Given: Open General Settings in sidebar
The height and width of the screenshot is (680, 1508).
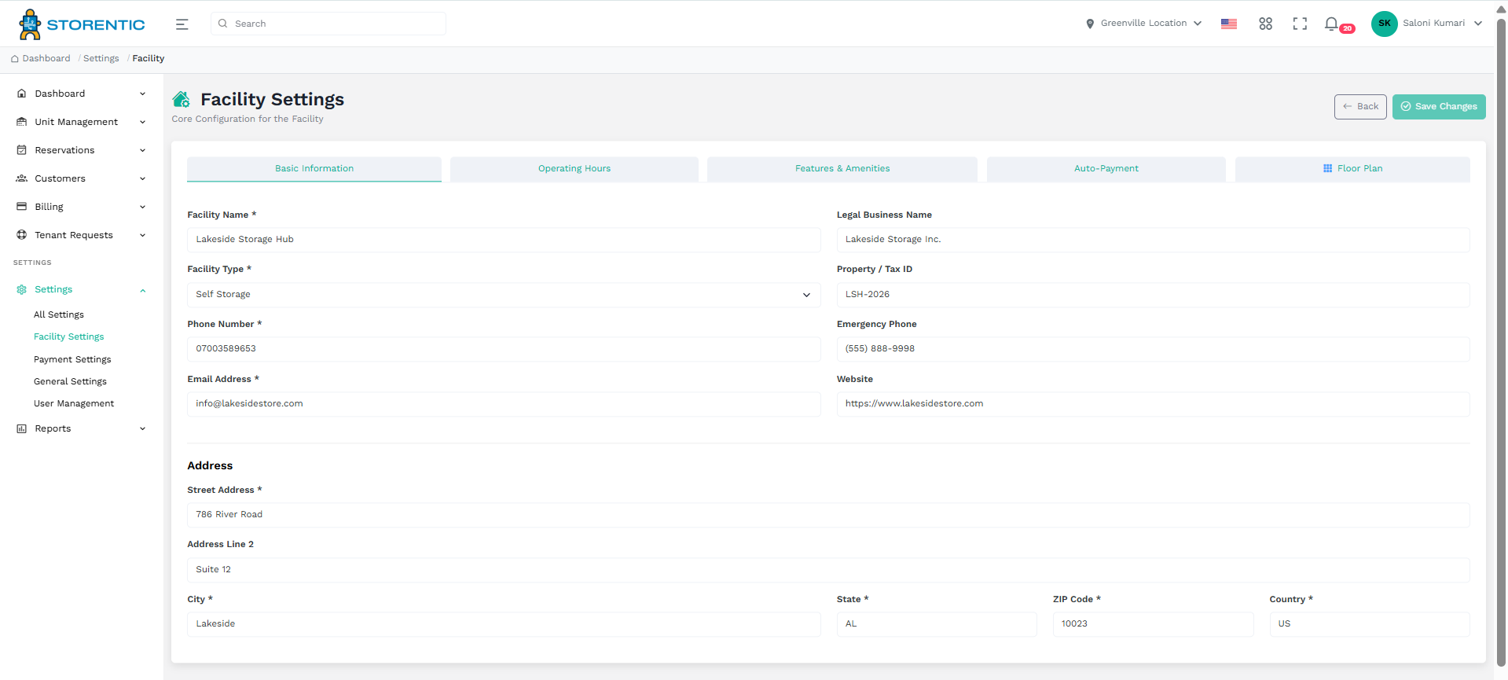Looking at the screenshot, I should click(x=70, y=381).
